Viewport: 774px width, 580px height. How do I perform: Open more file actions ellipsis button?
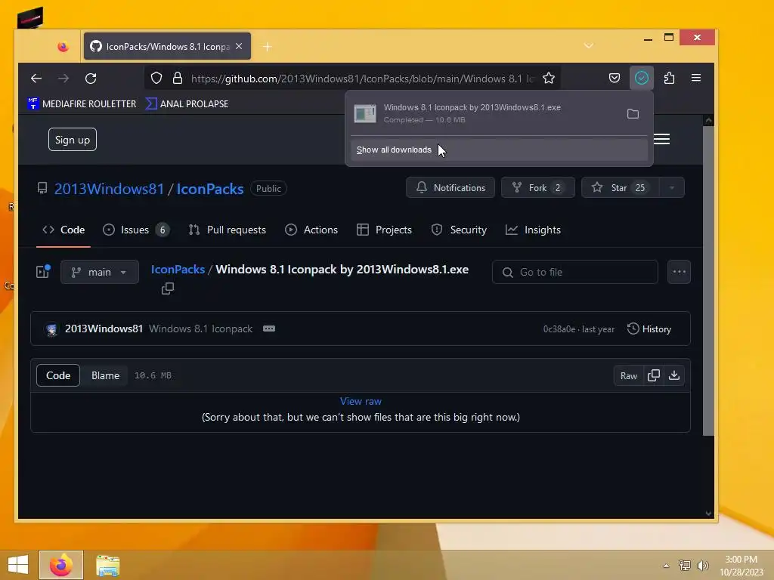[680, 272]
